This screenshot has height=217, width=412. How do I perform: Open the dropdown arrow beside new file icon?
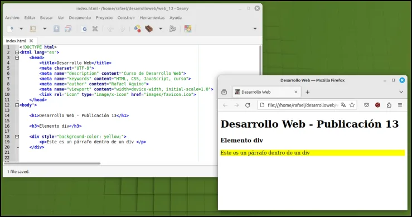click(x=21, y=28)
